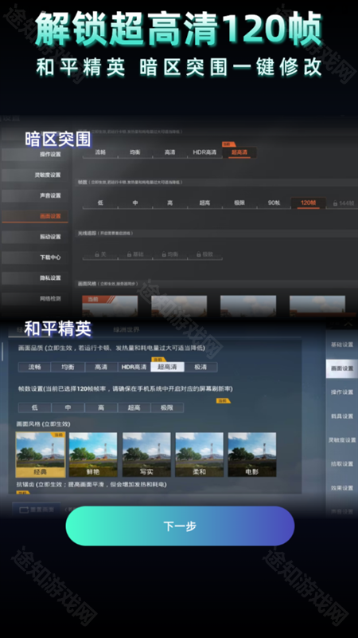Screen dimensions: 358x638
Task: Open 振动设置 in the 暗区突围 sidebar
Action: point(35,237)
